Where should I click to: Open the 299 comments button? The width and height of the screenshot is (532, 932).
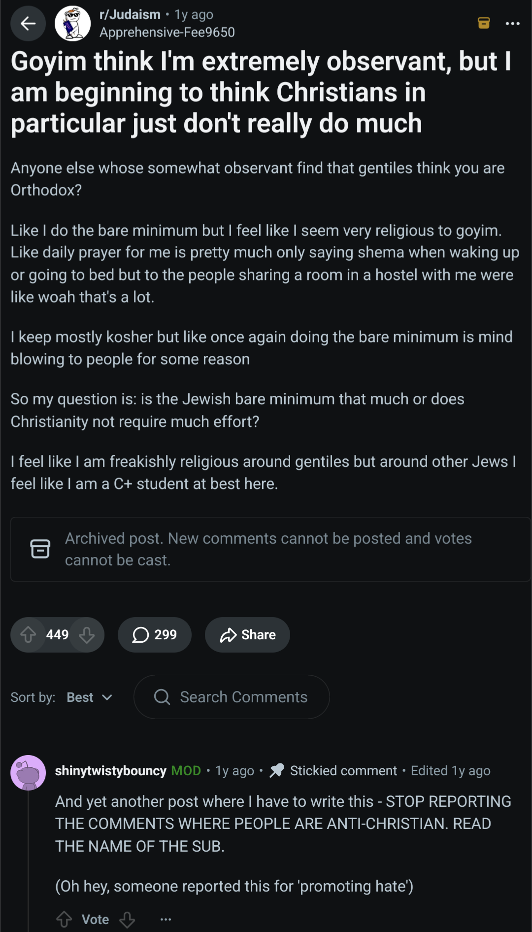pos(154,635)
